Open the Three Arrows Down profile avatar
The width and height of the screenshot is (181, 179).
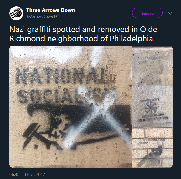(x=16, y=13)
